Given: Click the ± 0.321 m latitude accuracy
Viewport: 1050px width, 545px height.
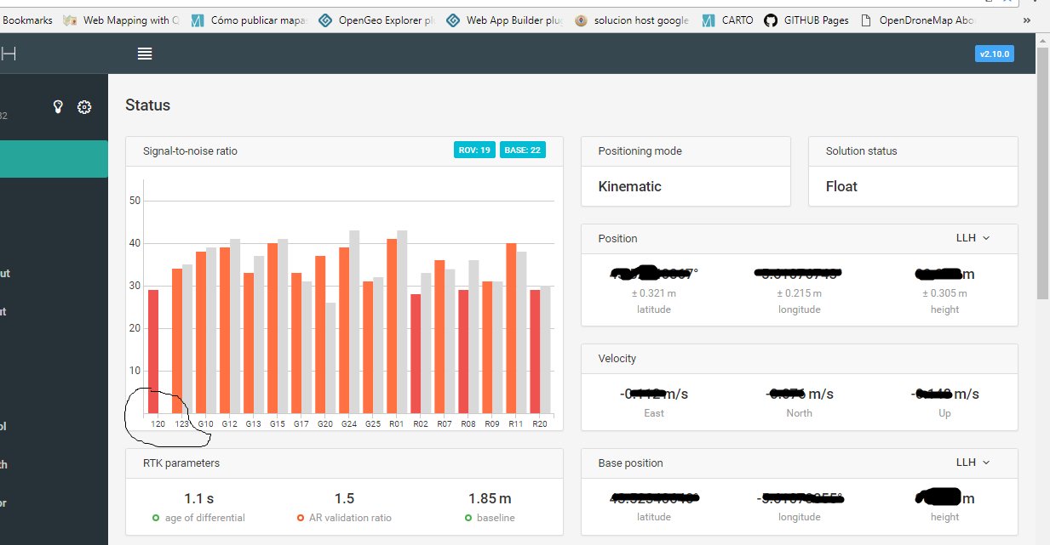Looking at the screenshot, I should (654, 293).
